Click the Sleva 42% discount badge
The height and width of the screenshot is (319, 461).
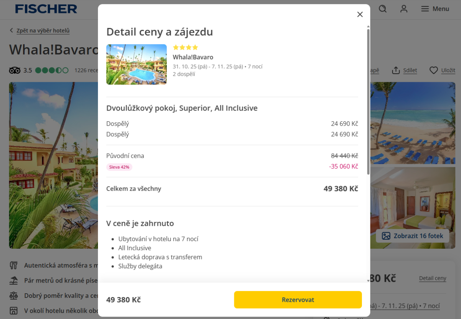pos(119,167)
